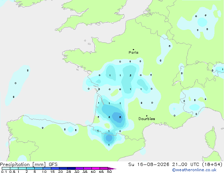The width and height of the screenshot is (224, 173).
Task: Click the 35–40 mm legend color swatch
Action: click(87, 168)
